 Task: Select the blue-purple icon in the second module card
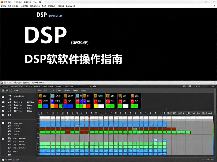click(x=53, y=101)
